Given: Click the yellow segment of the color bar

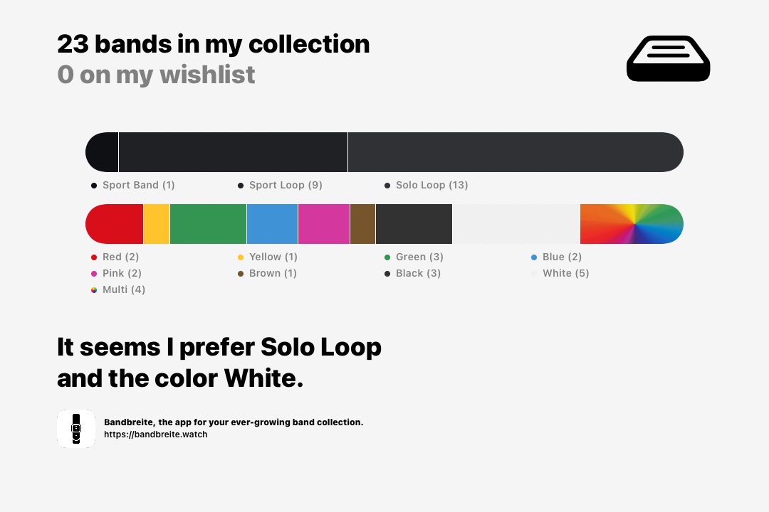Looking at the screenshot, I should [x=157, y=224].
